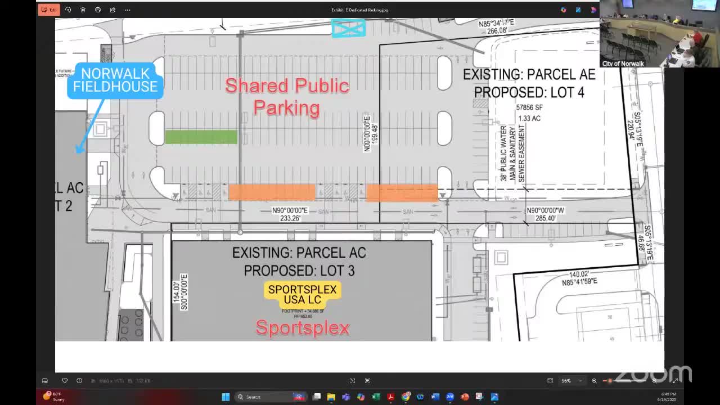Screen dimensions: 720x405
Task: Open the clock and date in system tray
Action: [667, 397]
